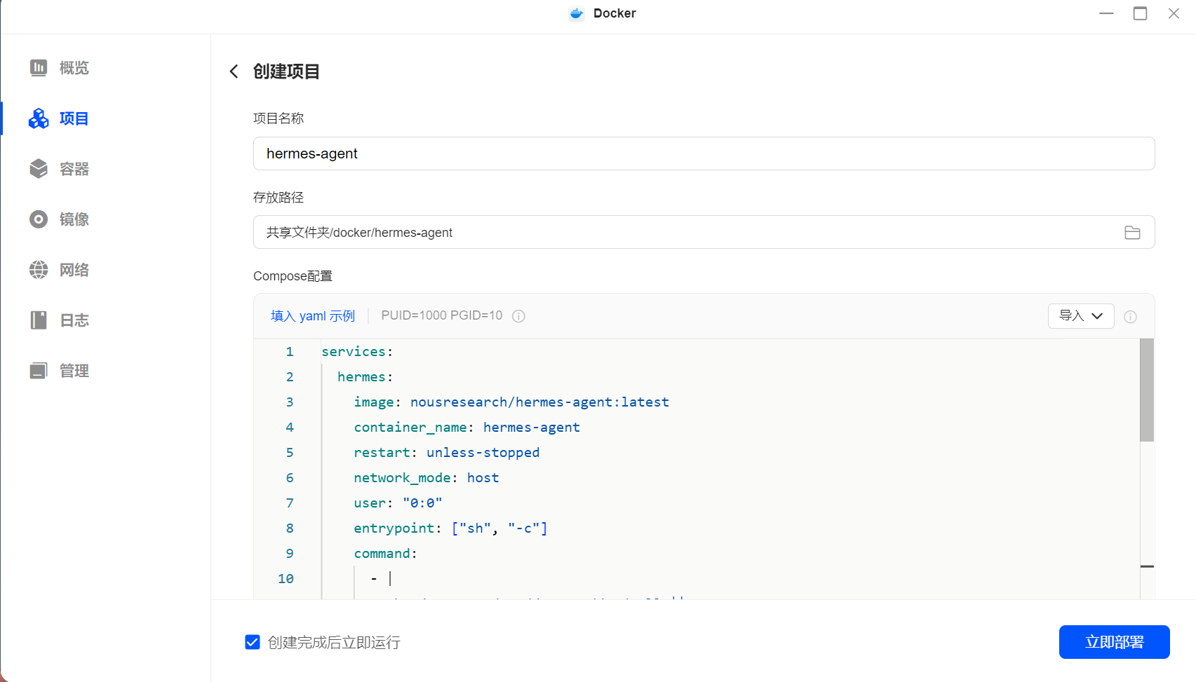Click the entrypoint ["sh", "-c"] line

[451, 528]
